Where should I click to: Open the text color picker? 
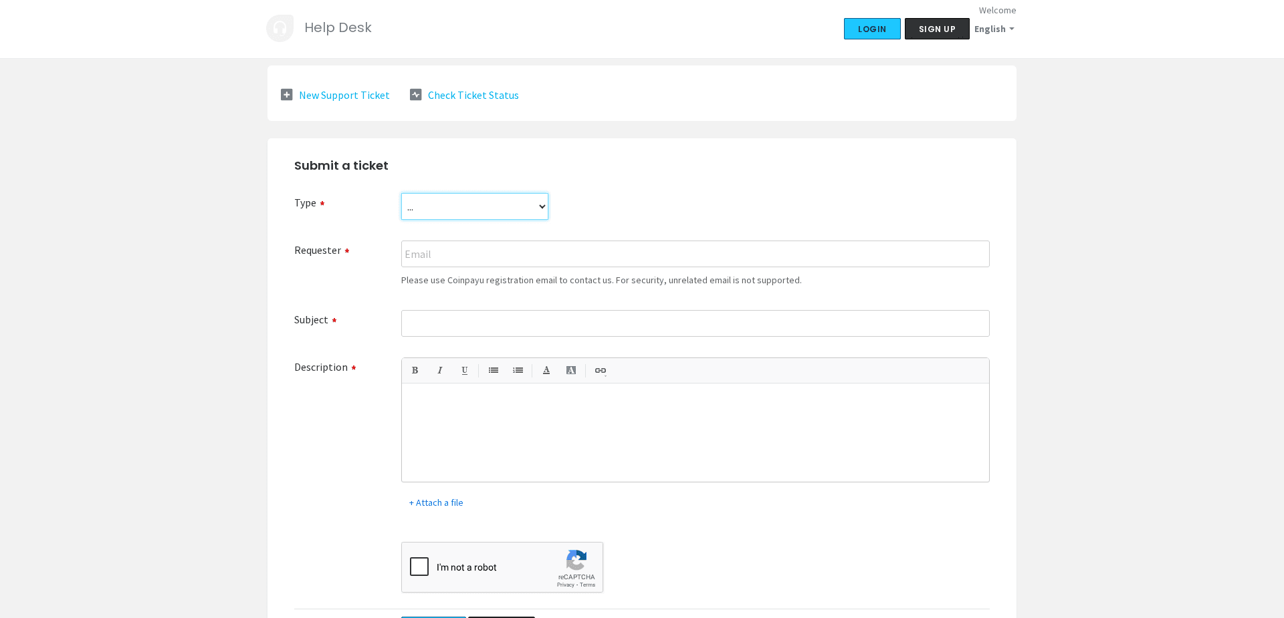[x=546, y=370]
